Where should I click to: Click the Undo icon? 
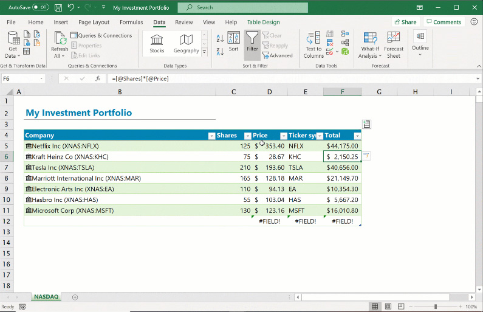[71, 7]
